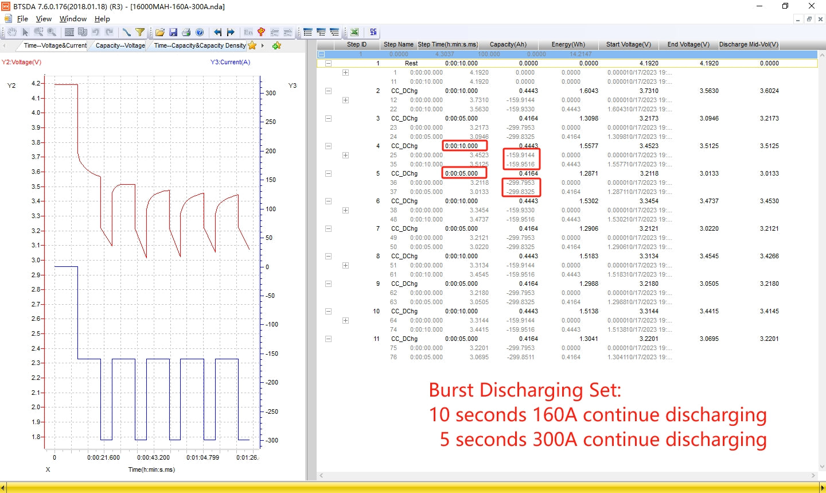Viewport: 826px width, 493px height.
Task: Select Y3:Current(A) axis label
Action: coord(230,62)
